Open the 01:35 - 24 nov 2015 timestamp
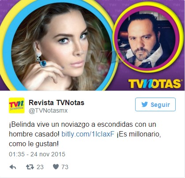The image size is (185, 178). pos(37,154)
